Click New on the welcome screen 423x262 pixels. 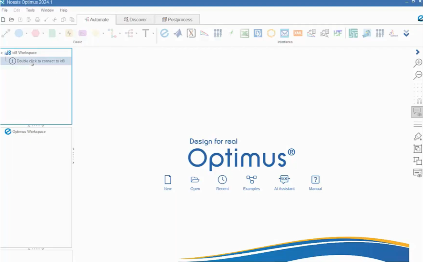168,183
